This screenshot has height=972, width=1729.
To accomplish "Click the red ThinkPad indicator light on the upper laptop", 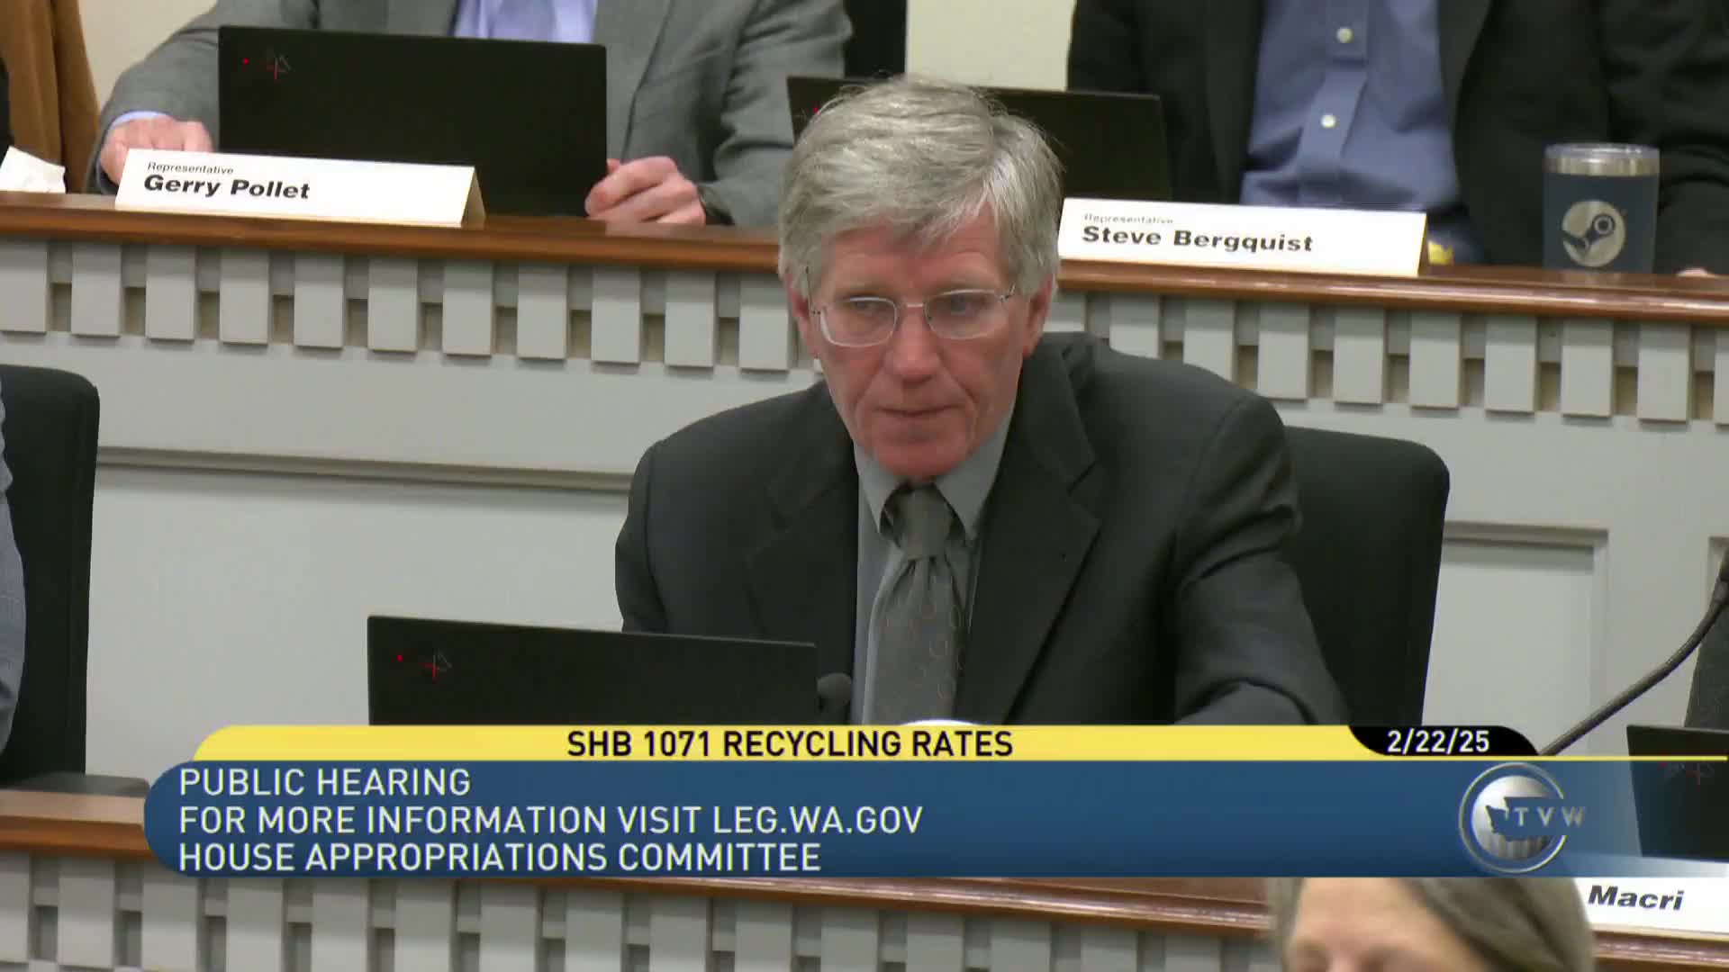I will tap(245, 62).
